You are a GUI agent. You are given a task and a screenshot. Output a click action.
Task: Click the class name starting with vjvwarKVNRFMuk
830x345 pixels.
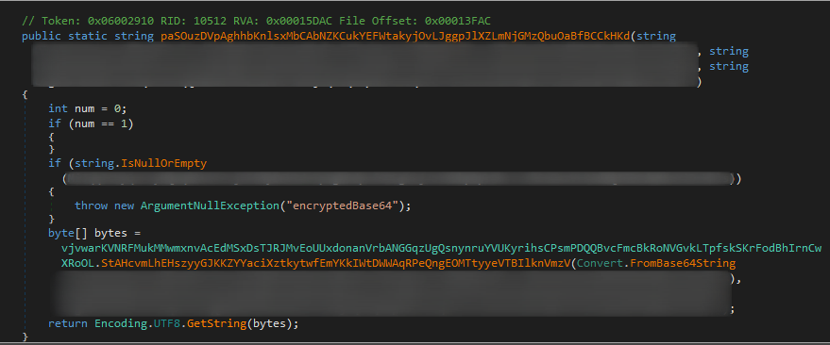tap(442, 255)
